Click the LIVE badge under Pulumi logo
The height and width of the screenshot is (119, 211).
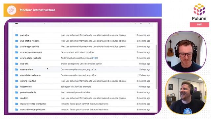199,24
